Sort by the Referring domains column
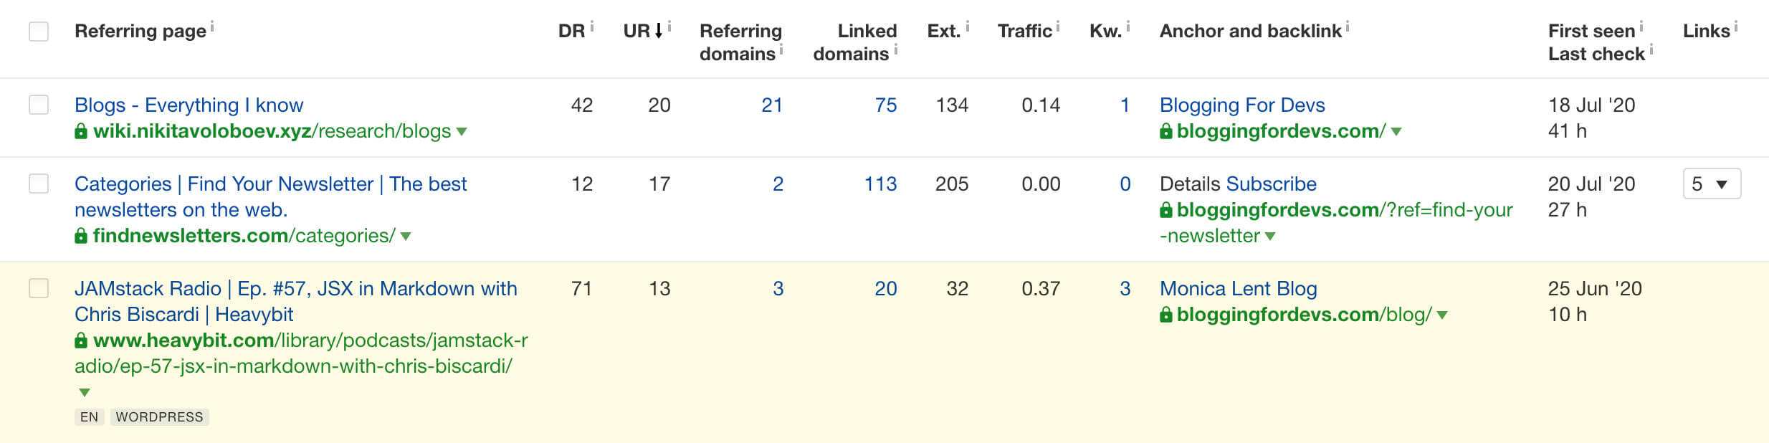This screenshot has height=443, width=1769. [740, 42]
